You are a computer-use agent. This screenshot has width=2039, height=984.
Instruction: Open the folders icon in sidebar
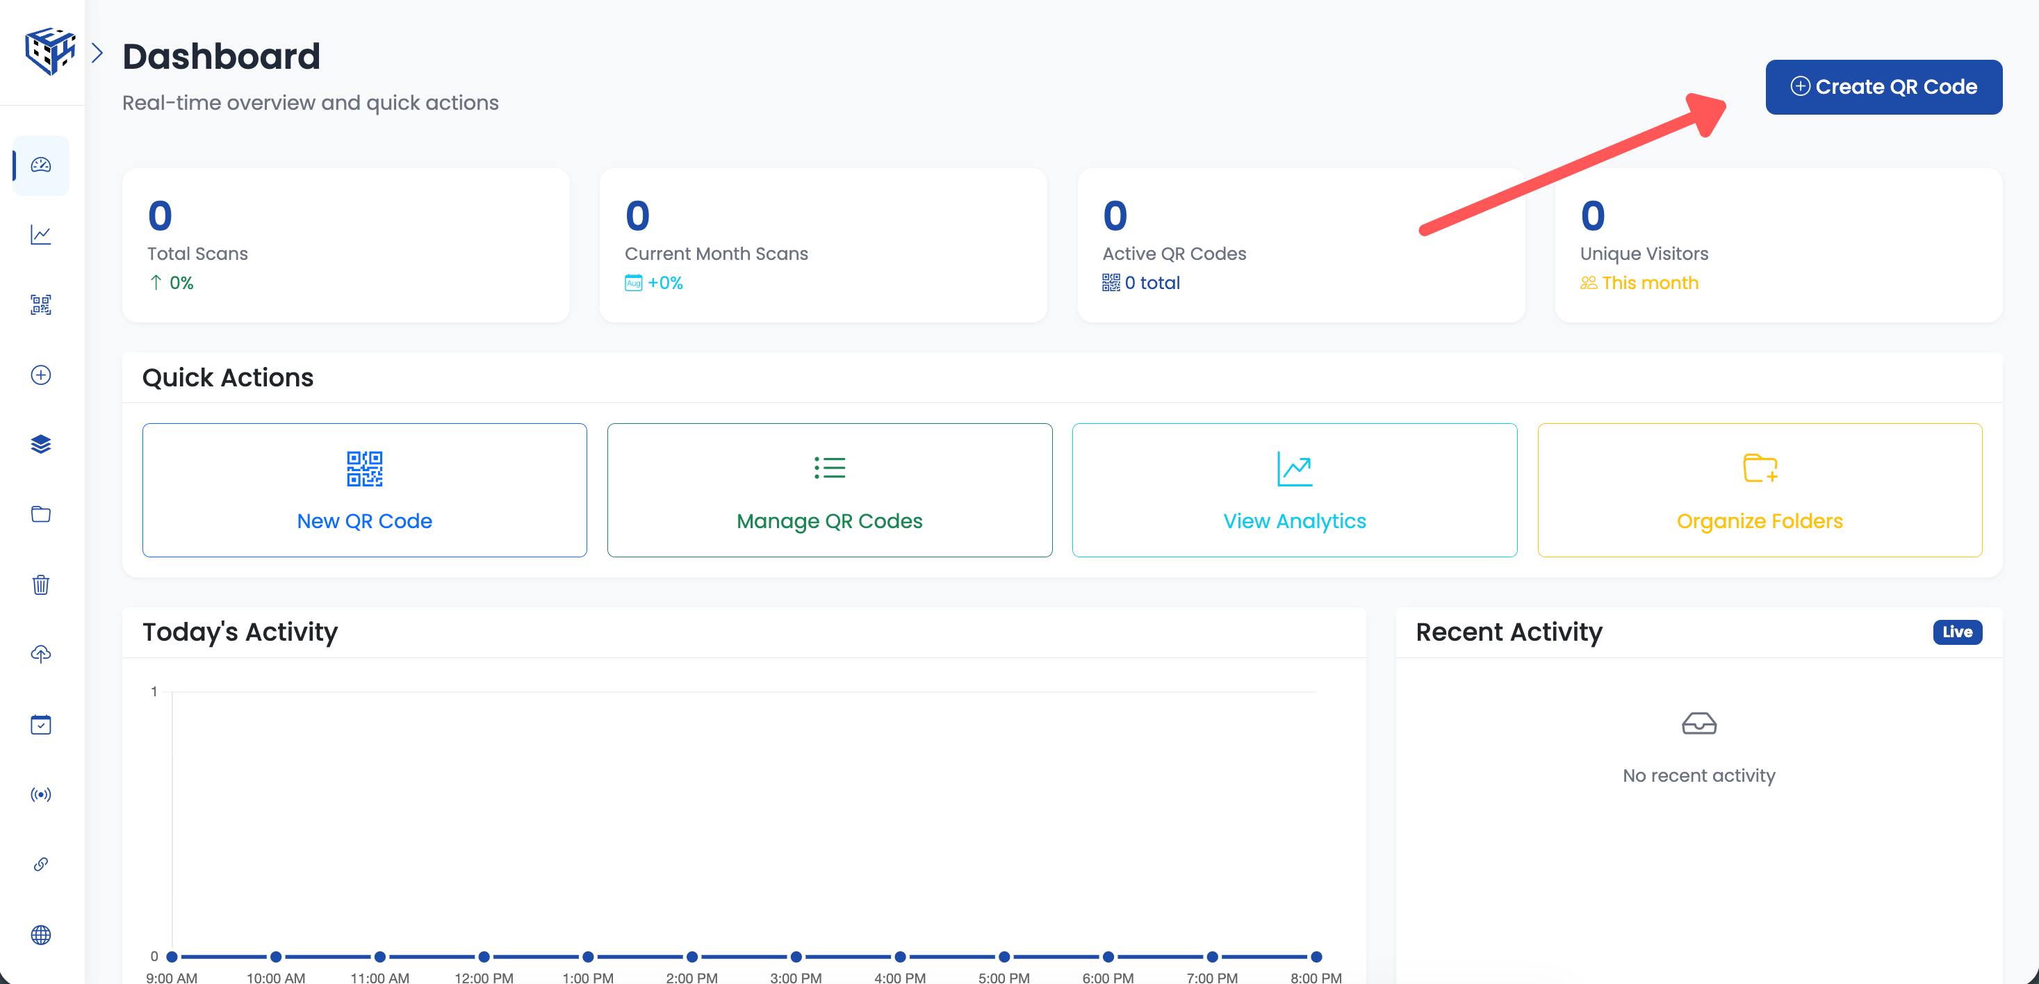(x=40, y=514)
